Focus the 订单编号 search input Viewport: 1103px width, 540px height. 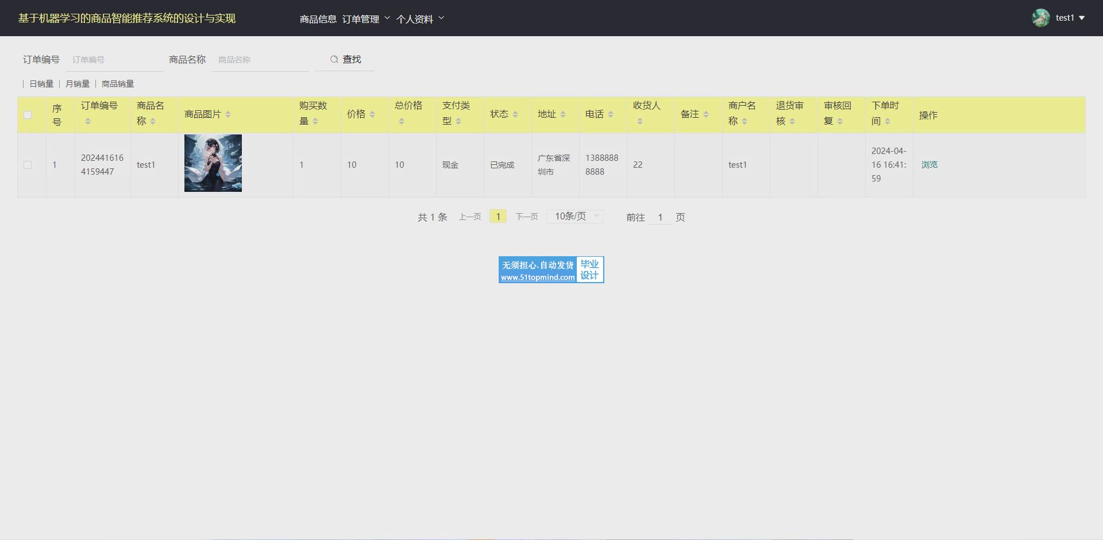[115, 60]
